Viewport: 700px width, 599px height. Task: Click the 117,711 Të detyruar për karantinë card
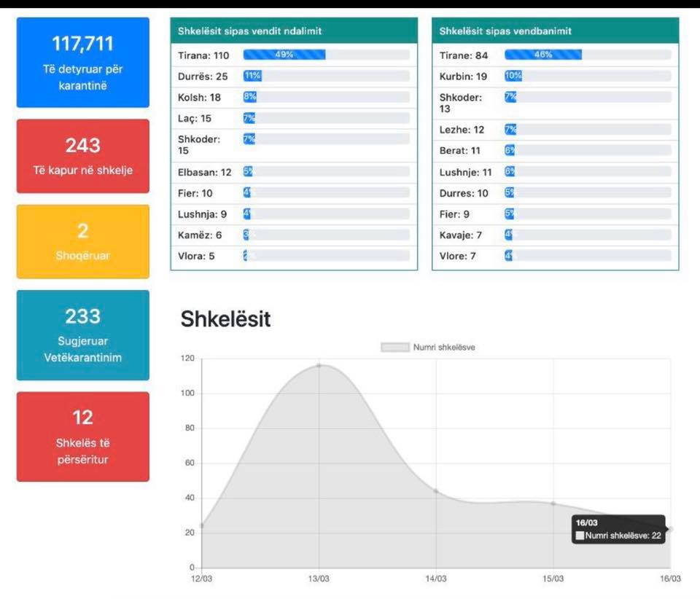82,63
